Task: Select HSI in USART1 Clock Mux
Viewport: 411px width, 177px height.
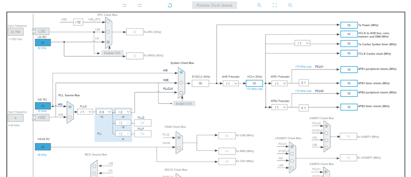Action: pyautogui.click(x=326, y=140)
